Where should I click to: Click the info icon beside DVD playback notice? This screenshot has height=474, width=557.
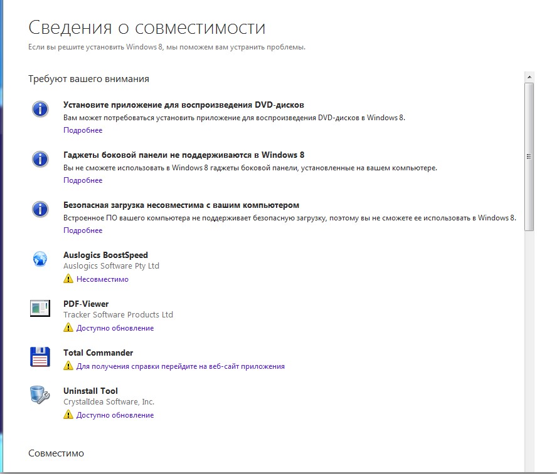tap(40, 109)
